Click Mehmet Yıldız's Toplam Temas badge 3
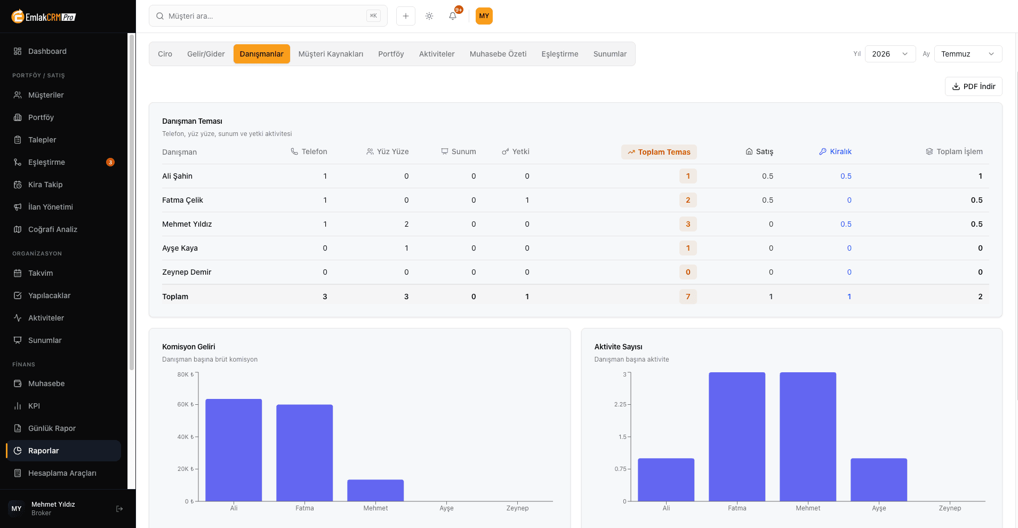This screenshot has height=528, width=1018. (x=688, y=224)
